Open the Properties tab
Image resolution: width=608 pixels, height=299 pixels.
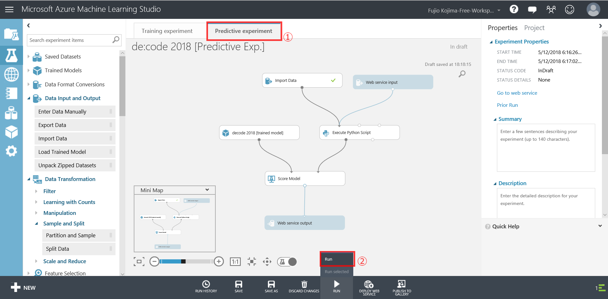coord(502,28)
